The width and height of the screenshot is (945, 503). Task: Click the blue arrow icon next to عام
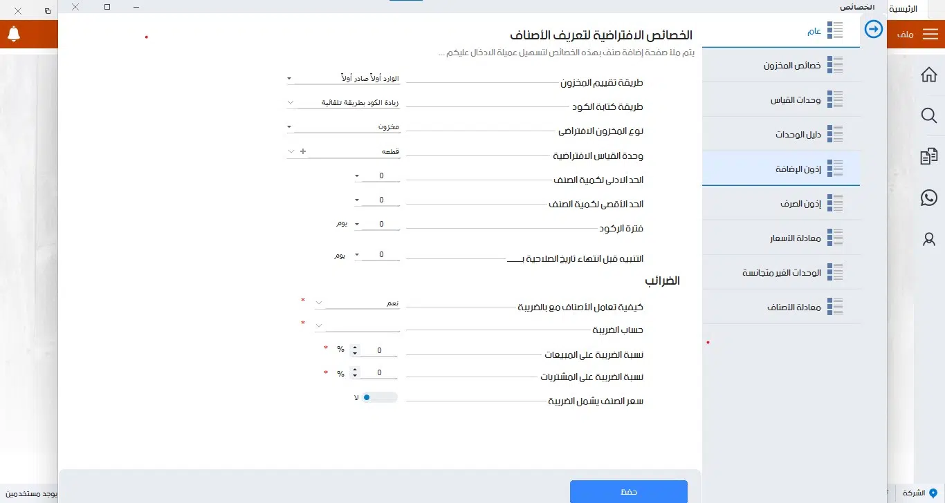pyautogui.click(x=873, y=30)
